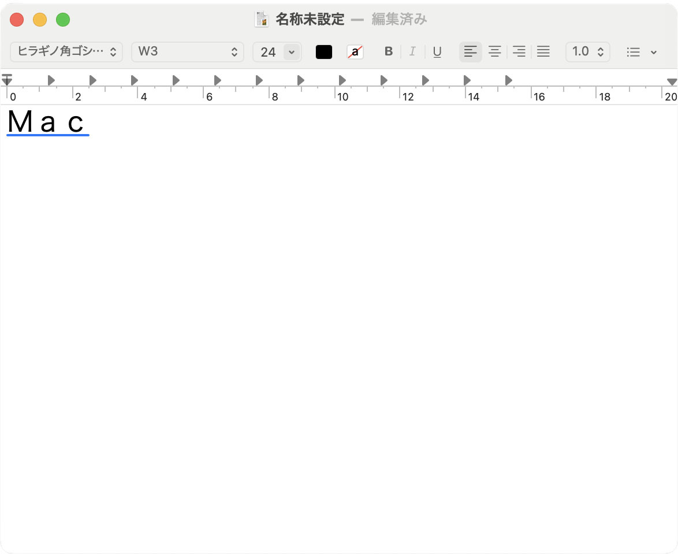Maximize the window with green button
This screenshot has width=678, height=554.
(63, 20)
